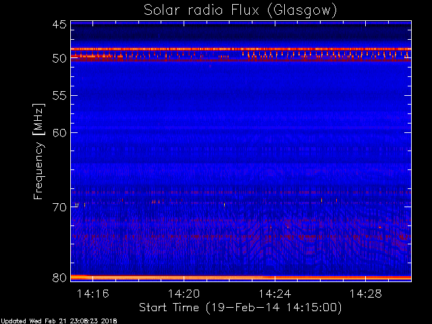The height and width of the screenshot is (324, 432).
Task: Click the orange spot near 14:26 above 70 MHz
Action: (x=321, y=200)
